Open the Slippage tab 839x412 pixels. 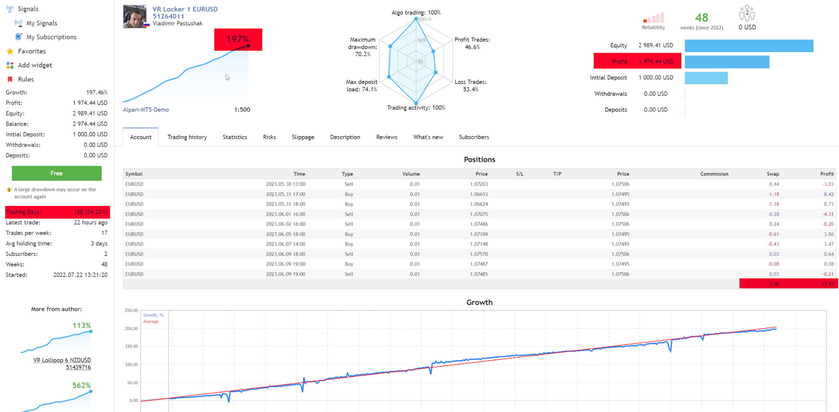(x=303, y=137)
